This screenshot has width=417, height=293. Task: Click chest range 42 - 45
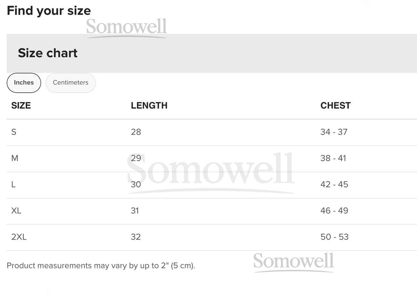pos(334,184)
